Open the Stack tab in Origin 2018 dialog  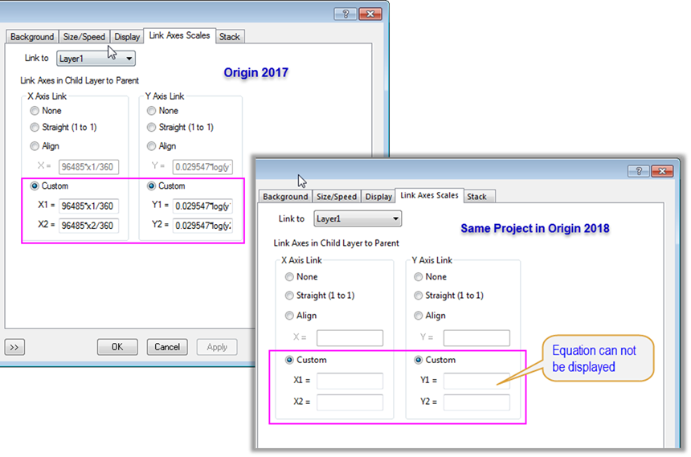click(x=476, y=196)
